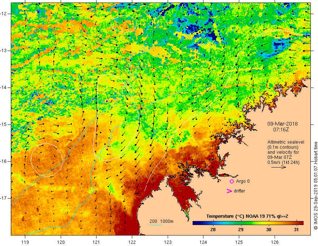Click the time label 07:16Z
The height and width of the screenshot is (246, 318).
coord(281,130)
